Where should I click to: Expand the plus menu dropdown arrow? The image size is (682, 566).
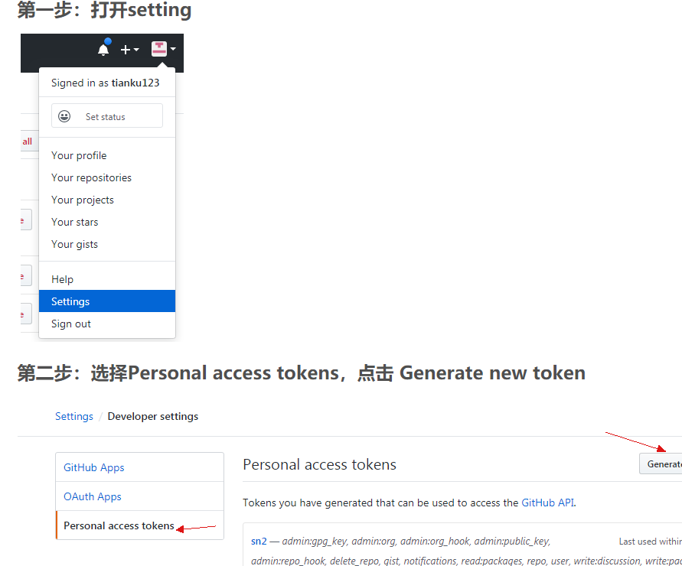pyautogui.click(x=136, y=50)
